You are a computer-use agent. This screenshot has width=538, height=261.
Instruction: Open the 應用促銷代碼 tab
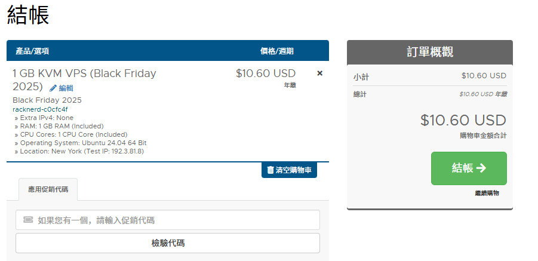(48, 189)
